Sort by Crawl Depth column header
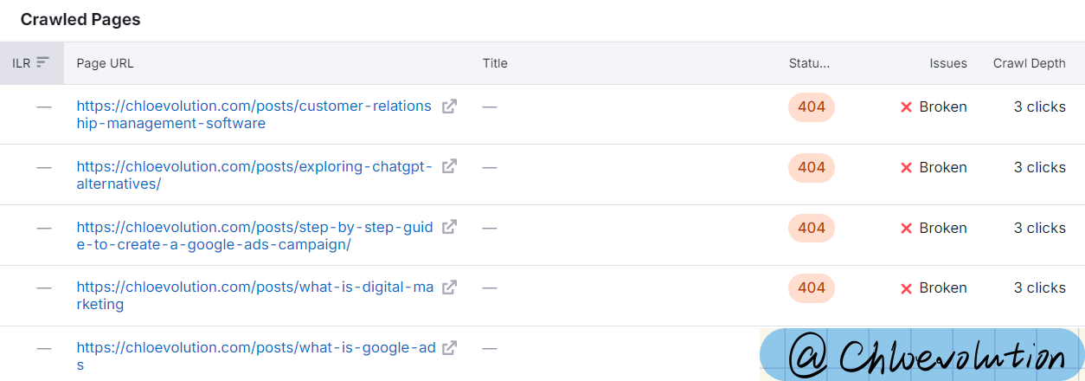Image resolution: width=1085 pixels, height=381 pixels. 1030,63
